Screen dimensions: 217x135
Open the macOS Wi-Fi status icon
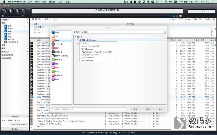[166, 2]
